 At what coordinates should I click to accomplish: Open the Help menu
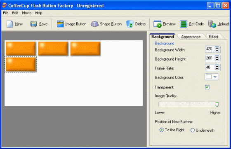[x=39, y=13]
